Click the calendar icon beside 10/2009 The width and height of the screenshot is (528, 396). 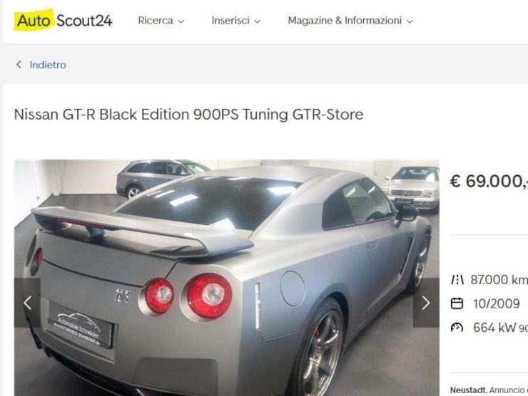pos(457,303)
